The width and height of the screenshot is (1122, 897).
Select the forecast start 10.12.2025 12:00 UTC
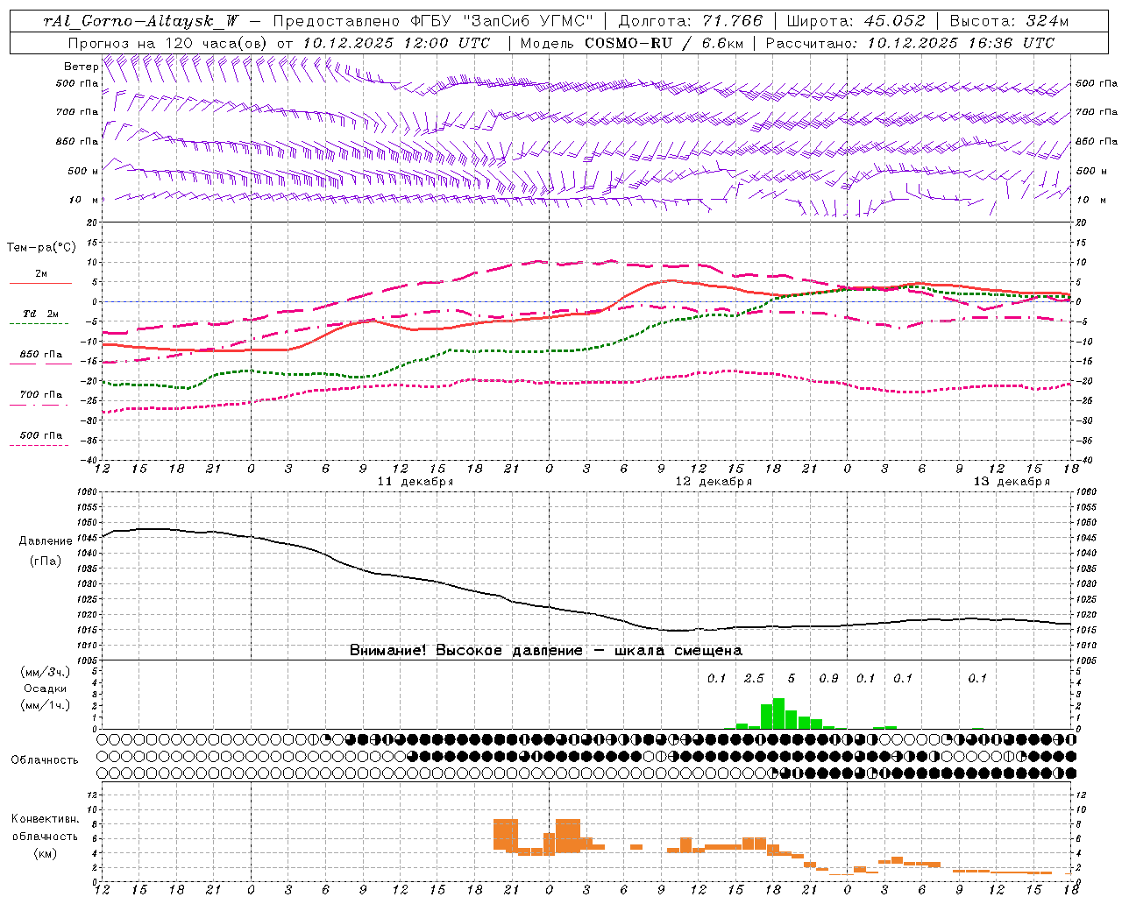click(x=396, y=42)
